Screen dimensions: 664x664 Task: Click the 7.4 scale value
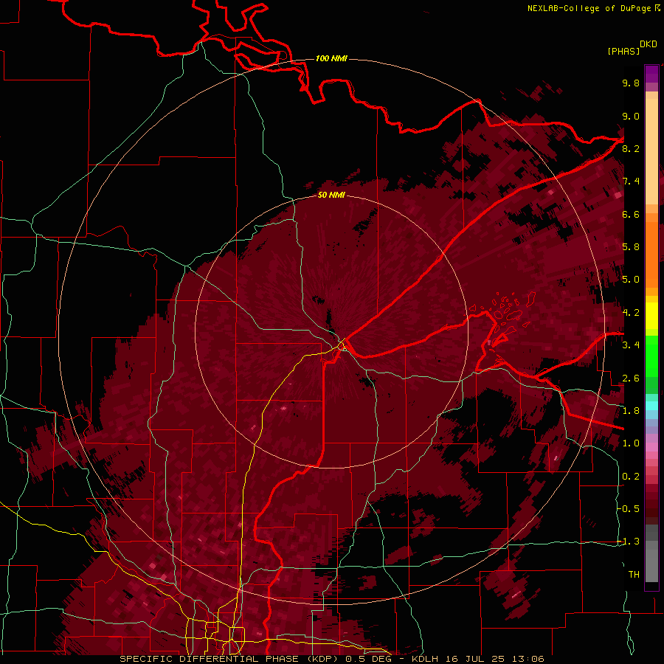point(631,181)
